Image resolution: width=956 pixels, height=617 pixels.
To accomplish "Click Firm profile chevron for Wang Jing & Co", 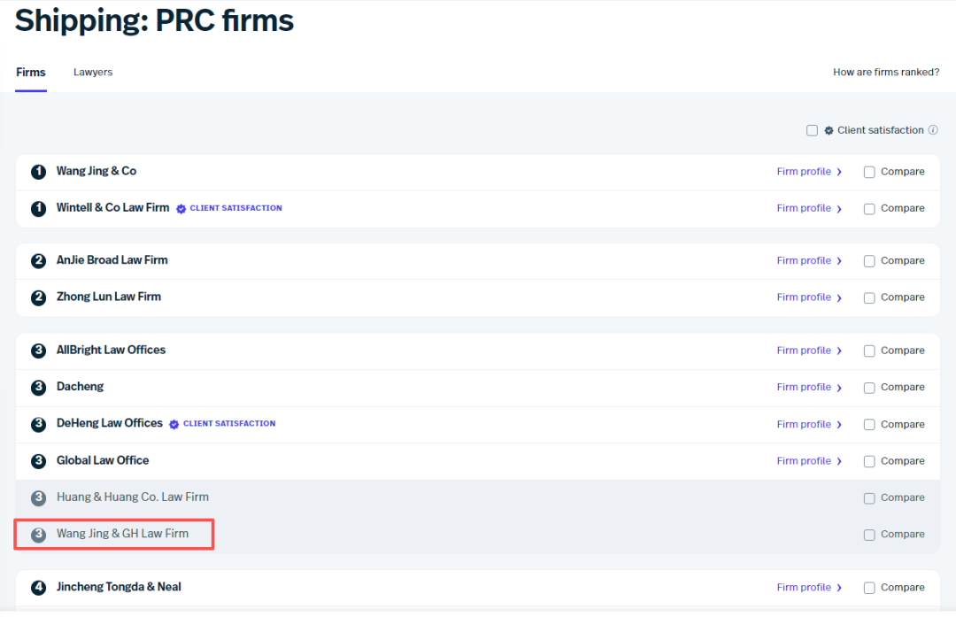I will pyautogui.click(x=839, y=173).
